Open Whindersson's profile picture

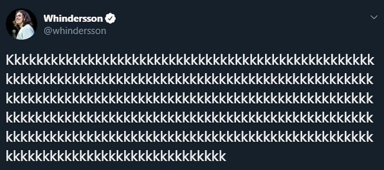tap(22, 25)
